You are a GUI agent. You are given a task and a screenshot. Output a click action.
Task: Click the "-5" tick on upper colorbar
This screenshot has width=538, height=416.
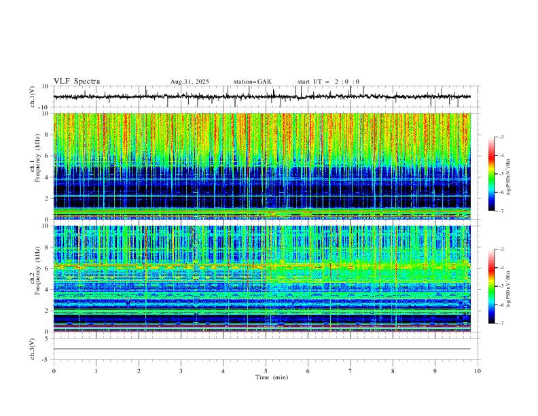[x=501, y=174]
